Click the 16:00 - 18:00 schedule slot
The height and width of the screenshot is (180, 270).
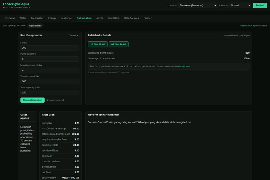click(97, 44)
